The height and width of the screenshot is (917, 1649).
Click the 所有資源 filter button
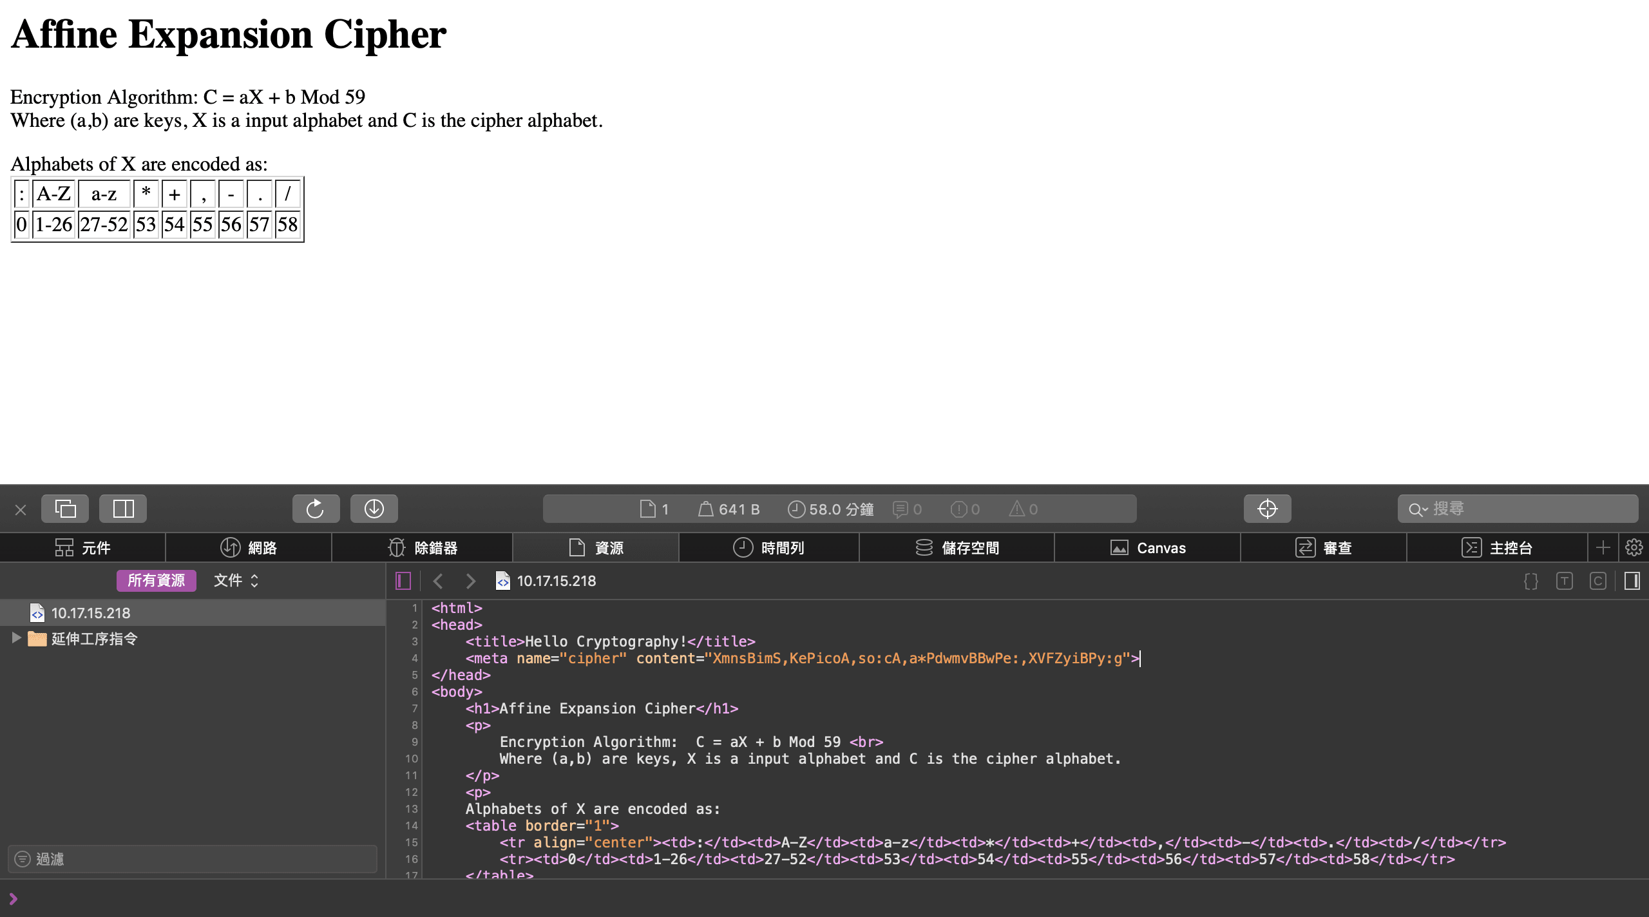(x=156, y=580)
